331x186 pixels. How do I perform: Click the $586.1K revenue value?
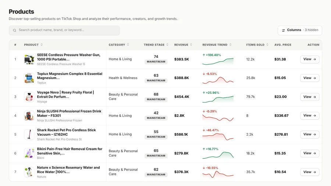181,134
